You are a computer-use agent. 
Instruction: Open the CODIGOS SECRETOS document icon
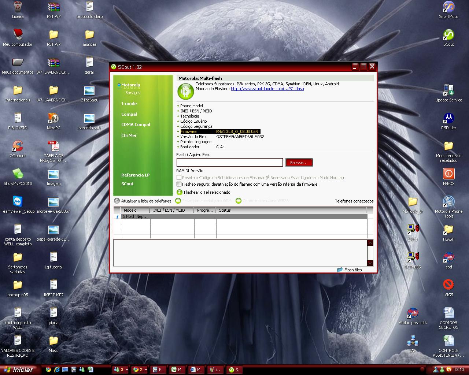448,313
